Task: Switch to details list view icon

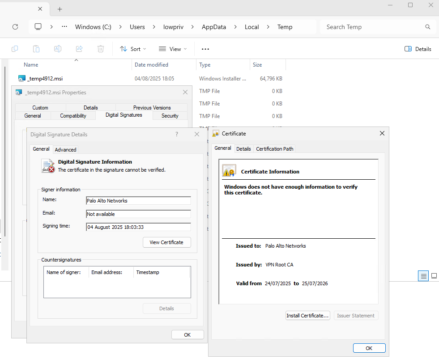Action: (x=423, y=276)
